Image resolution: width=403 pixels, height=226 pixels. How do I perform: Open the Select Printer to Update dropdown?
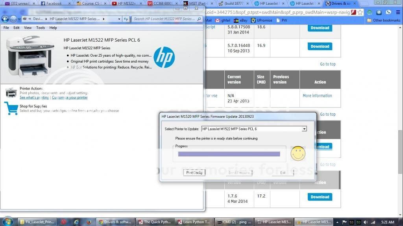[x=304, y=129]
